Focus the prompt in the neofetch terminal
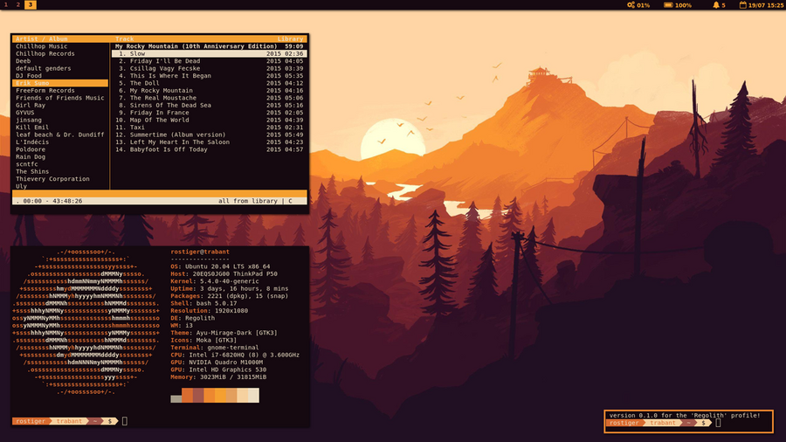786x442 pixels. (125, 421)
